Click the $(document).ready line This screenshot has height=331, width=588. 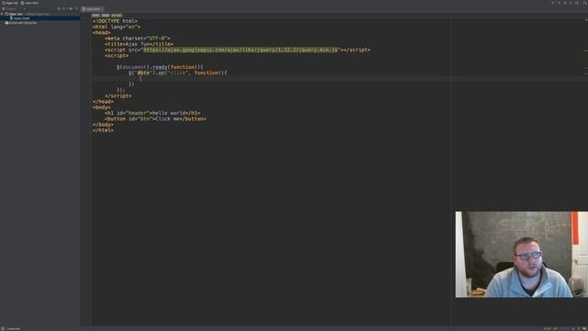160,67
